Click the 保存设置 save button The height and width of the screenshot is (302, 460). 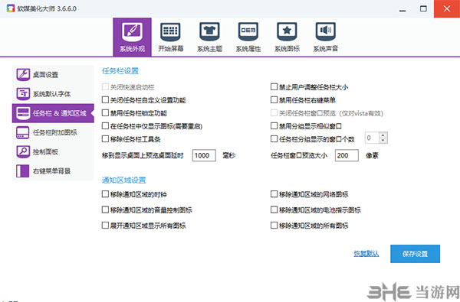click(415, 254)
